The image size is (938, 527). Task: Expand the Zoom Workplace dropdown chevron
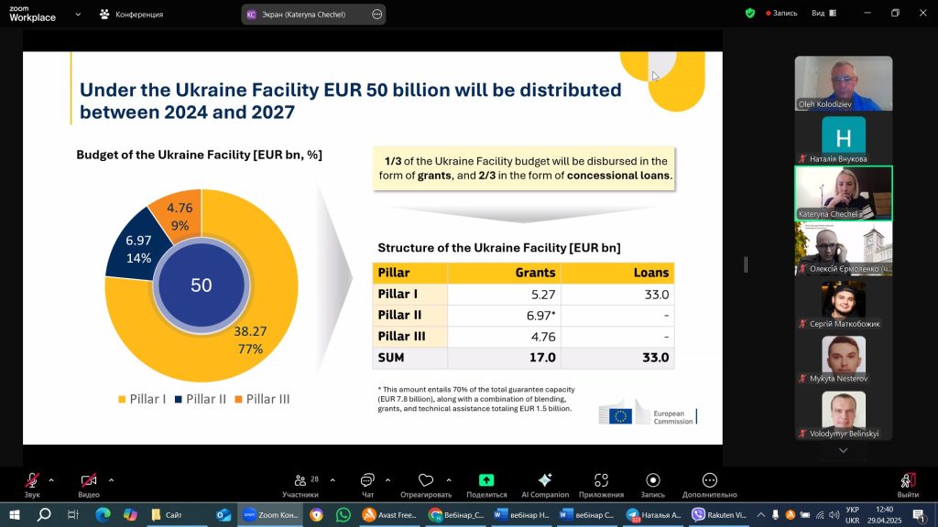[x=77, y=15]
